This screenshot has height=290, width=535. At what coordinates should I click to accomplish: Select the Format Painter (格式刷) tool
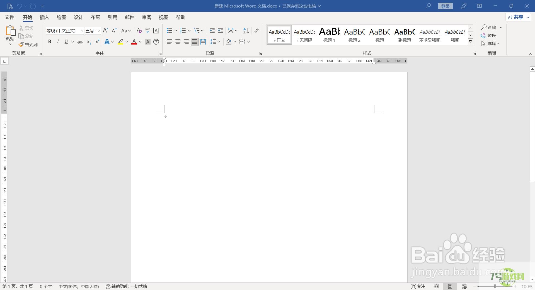click(x=28, y=45)
